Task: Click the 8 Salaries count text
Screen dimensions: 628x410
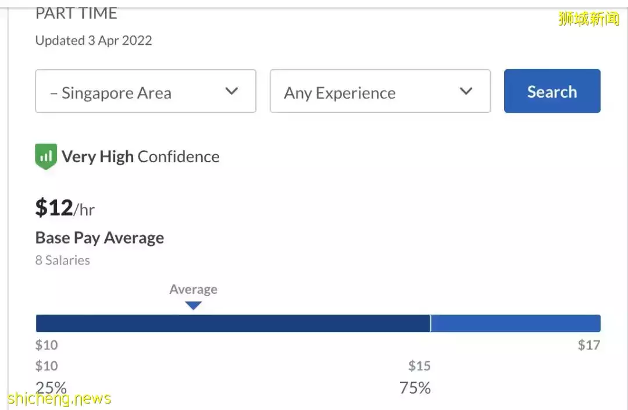Action: tap(63, 261)
